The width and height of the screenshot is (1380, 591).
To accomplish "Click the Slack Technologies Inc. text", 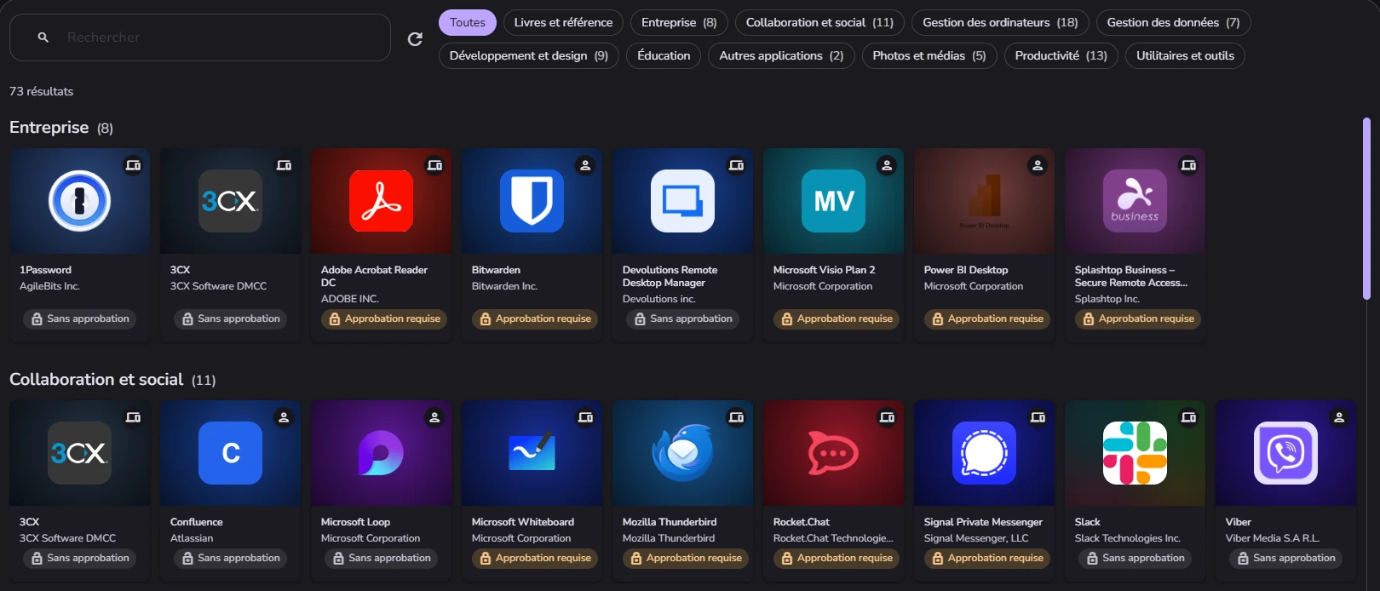I will (x=1128, y=538).
